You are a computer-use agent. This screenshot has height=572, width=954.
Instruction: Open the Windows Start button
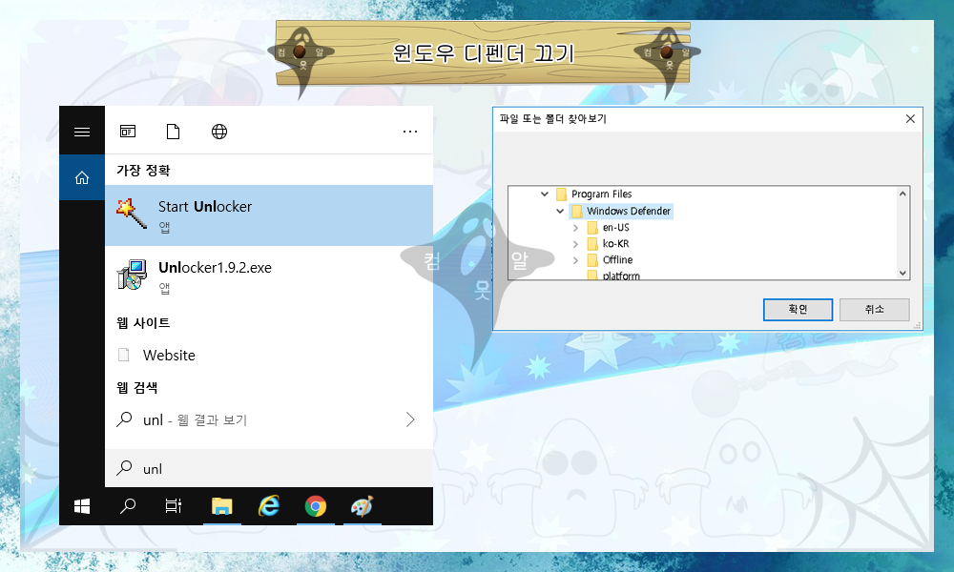coord(82,505)
